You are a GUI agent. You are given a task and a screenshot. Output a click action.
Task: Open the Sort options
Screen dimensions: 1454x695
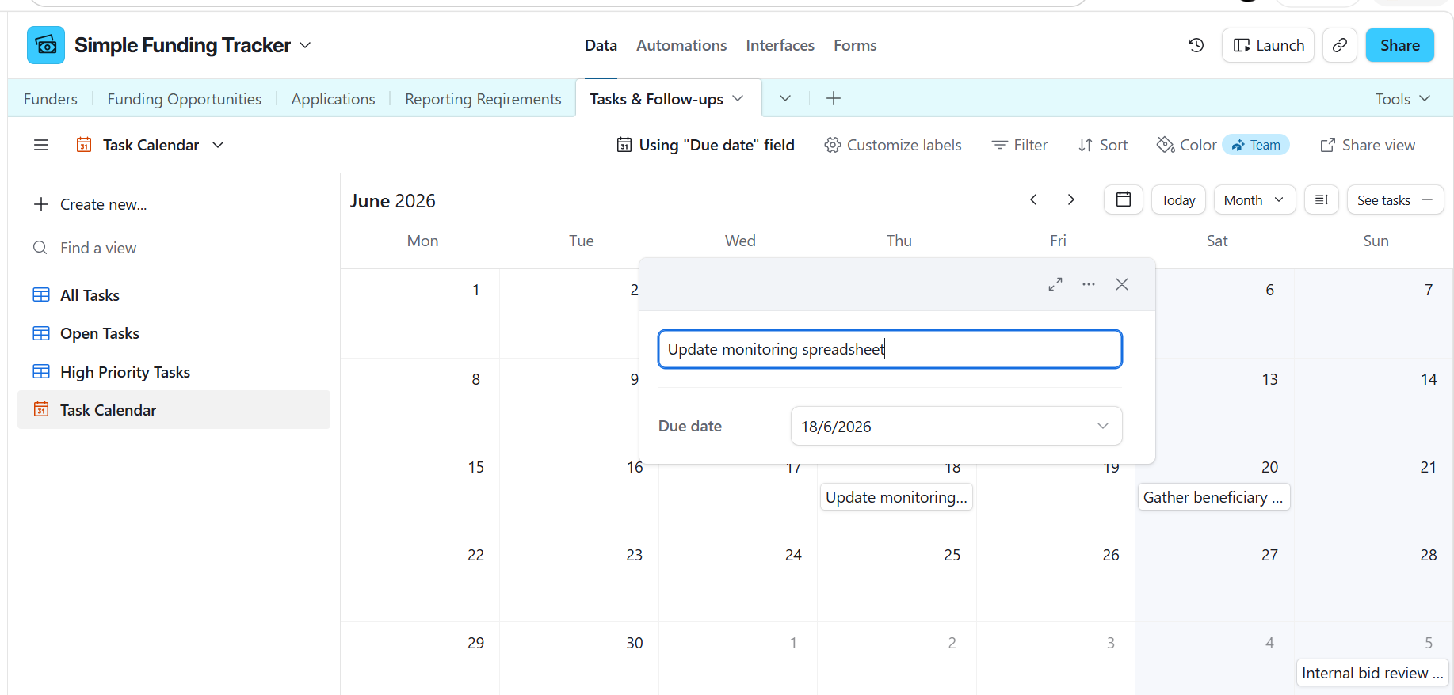[1103, 145]
